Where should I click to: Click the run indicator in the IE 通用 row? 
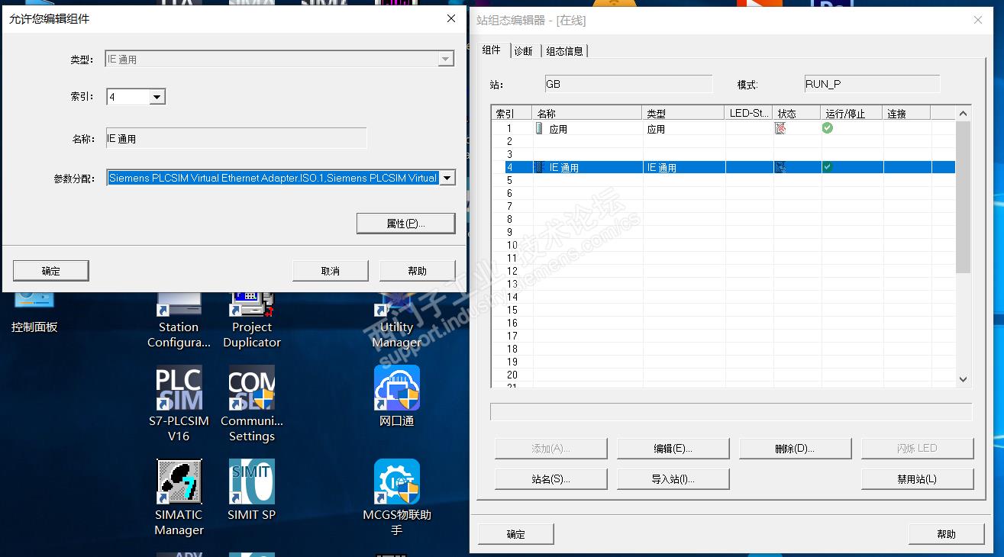tap(828, 167)
